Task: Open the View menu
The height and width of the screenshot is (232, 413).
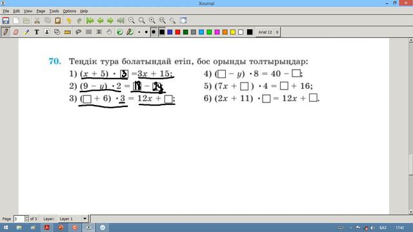Action: click(x=28, y=11)
